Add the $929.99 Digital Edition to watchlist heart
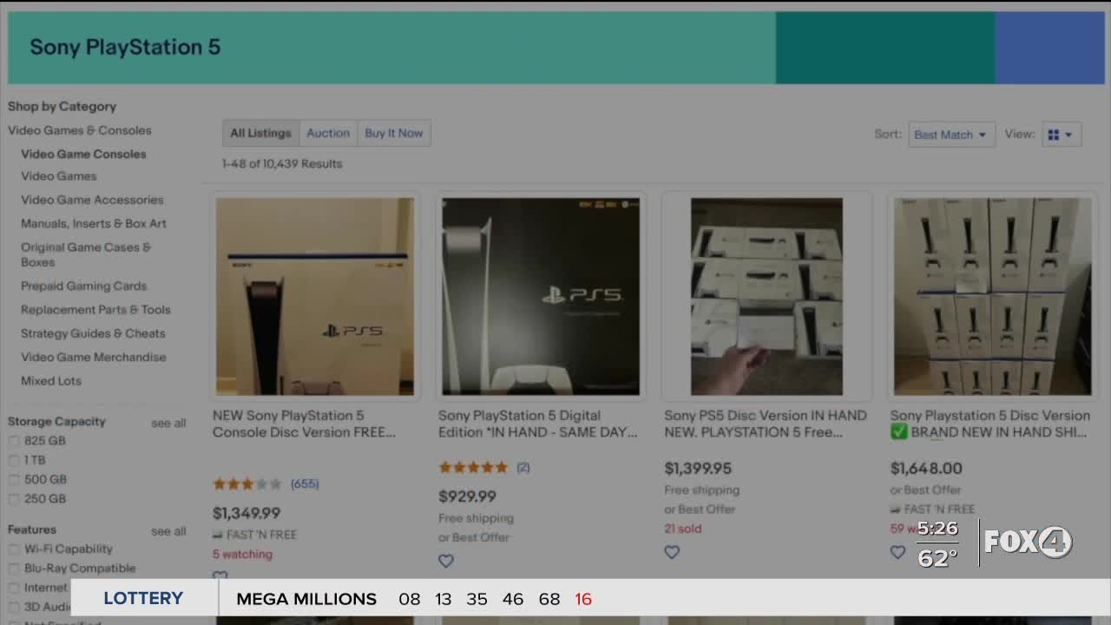 tap(446, 561)
